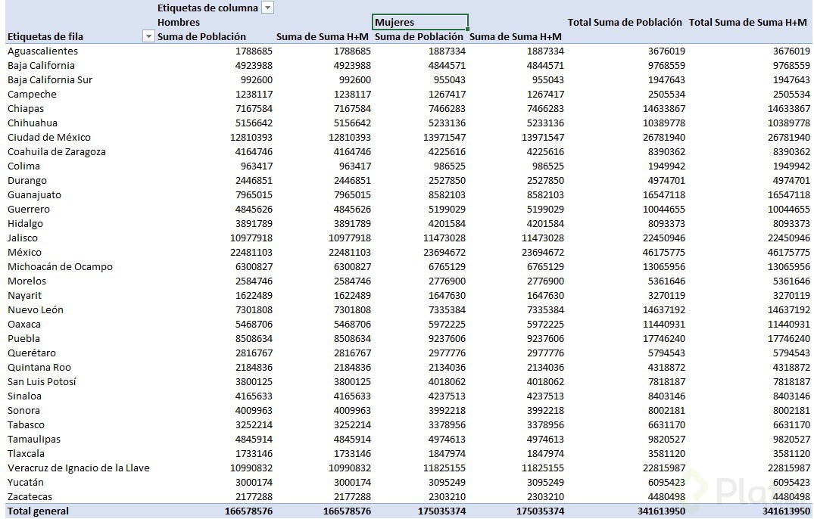Select the Hombres header cell
The width and height of the screenshot is (814, 519).
179,22
